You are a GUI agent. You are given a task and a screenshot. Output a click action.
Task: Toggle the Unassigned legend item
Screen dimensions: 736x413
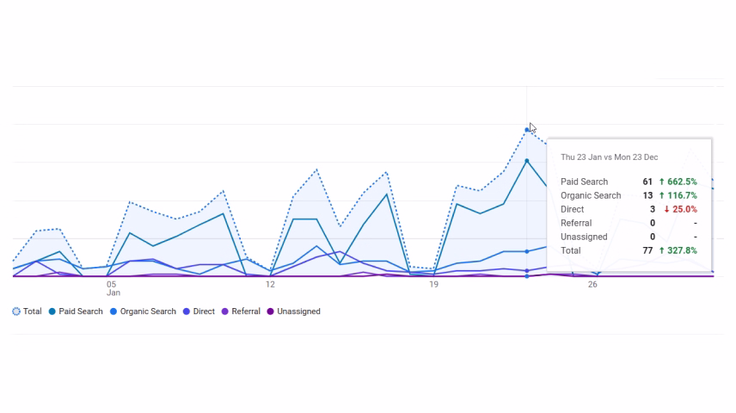(293, 311)
